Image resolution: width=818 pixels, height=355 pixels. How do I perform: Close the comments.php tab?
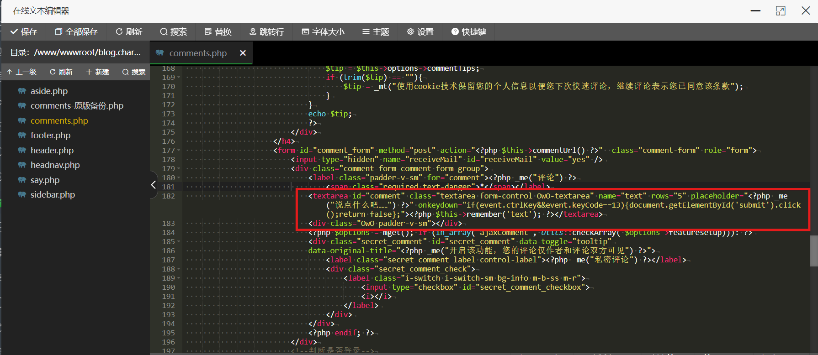coord(243,53)
